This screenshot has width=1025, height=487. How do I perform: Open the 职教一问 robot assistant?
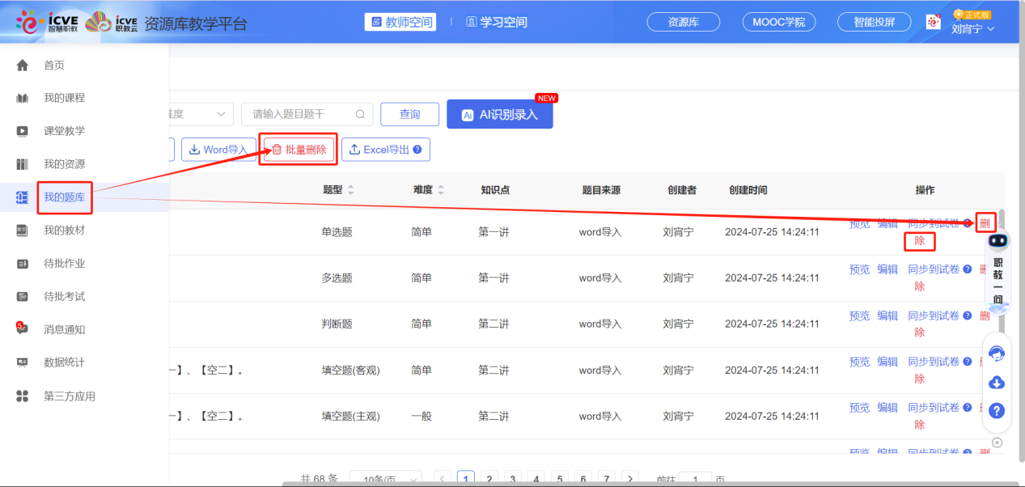click(x=997, y=267)
